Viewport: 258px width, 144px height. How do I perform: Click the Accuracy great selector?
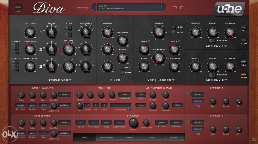(x=161, y=122)
